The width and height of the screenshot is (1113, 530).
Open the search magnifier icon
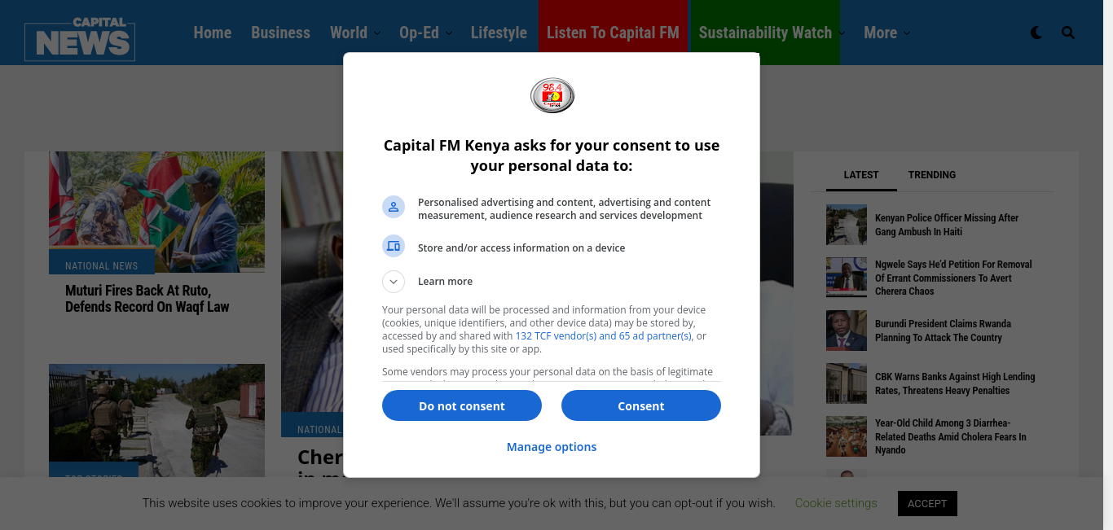(1068, 33)
